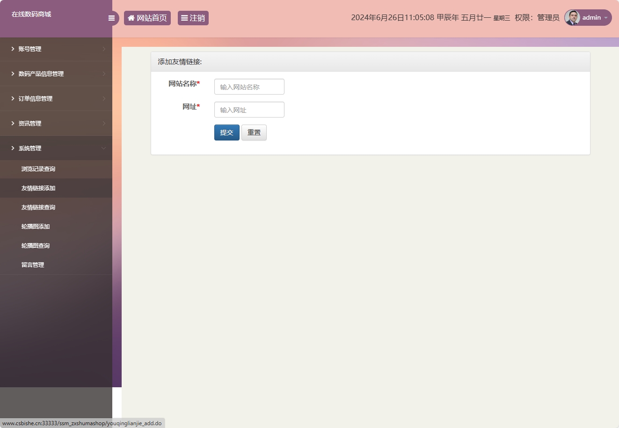Click the admin user avatar

click(x=572, y=17)
